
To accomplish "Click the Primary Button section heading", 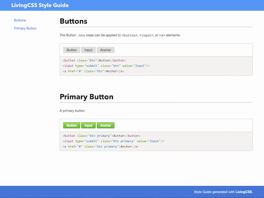I will click(x=87, y=97).
